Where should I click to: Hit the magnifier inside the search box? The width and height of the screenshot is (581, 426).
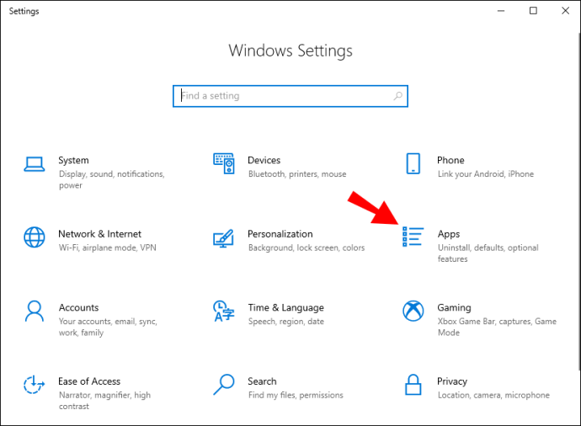tap(398, 96)
